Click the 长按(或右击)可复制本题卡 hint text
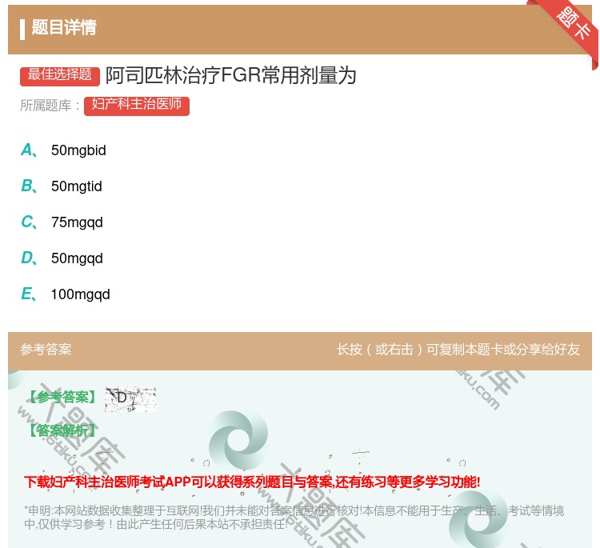Screen dimensions: 600x548 tap(458, 350)
